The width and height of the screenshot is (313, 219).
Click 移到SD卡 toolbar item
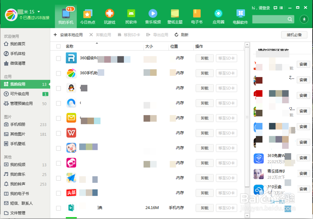tap(129, 35)
